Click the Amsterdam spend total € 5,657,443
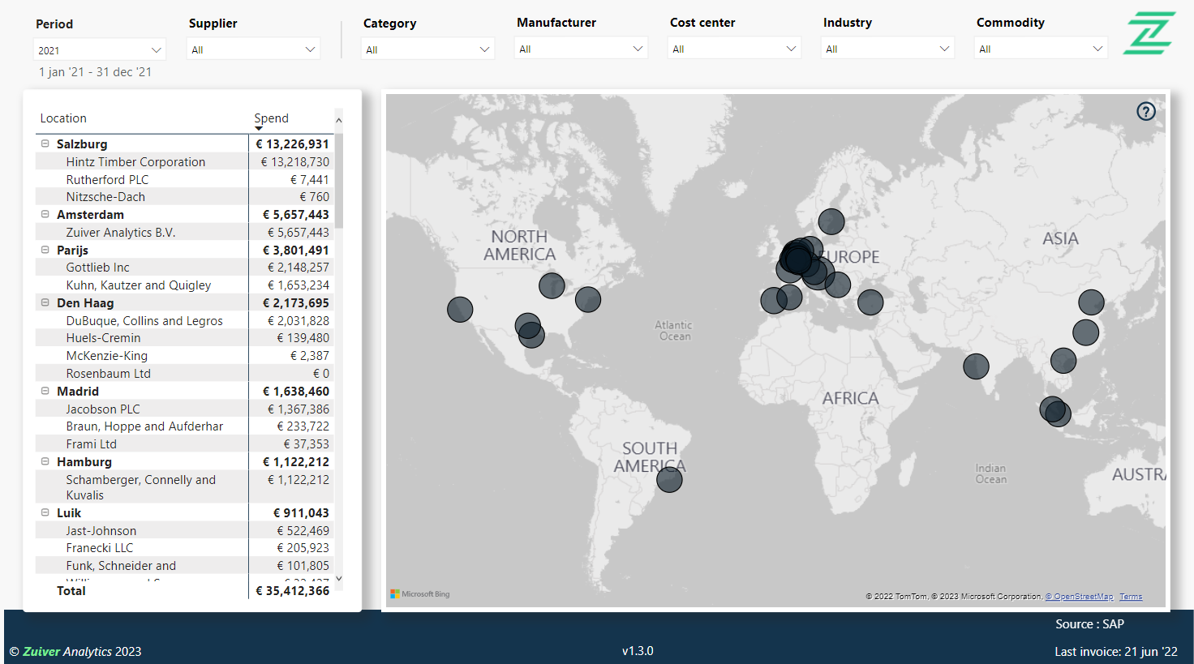Image resolution: width=1194 pixels, height=664 pixels. pos(296,215)
